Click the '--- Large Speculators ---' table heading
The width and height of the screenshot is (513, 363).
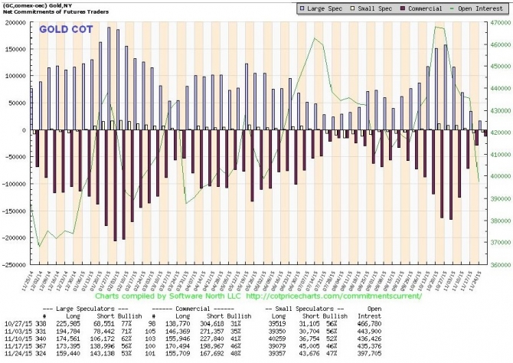pos(86,309)
